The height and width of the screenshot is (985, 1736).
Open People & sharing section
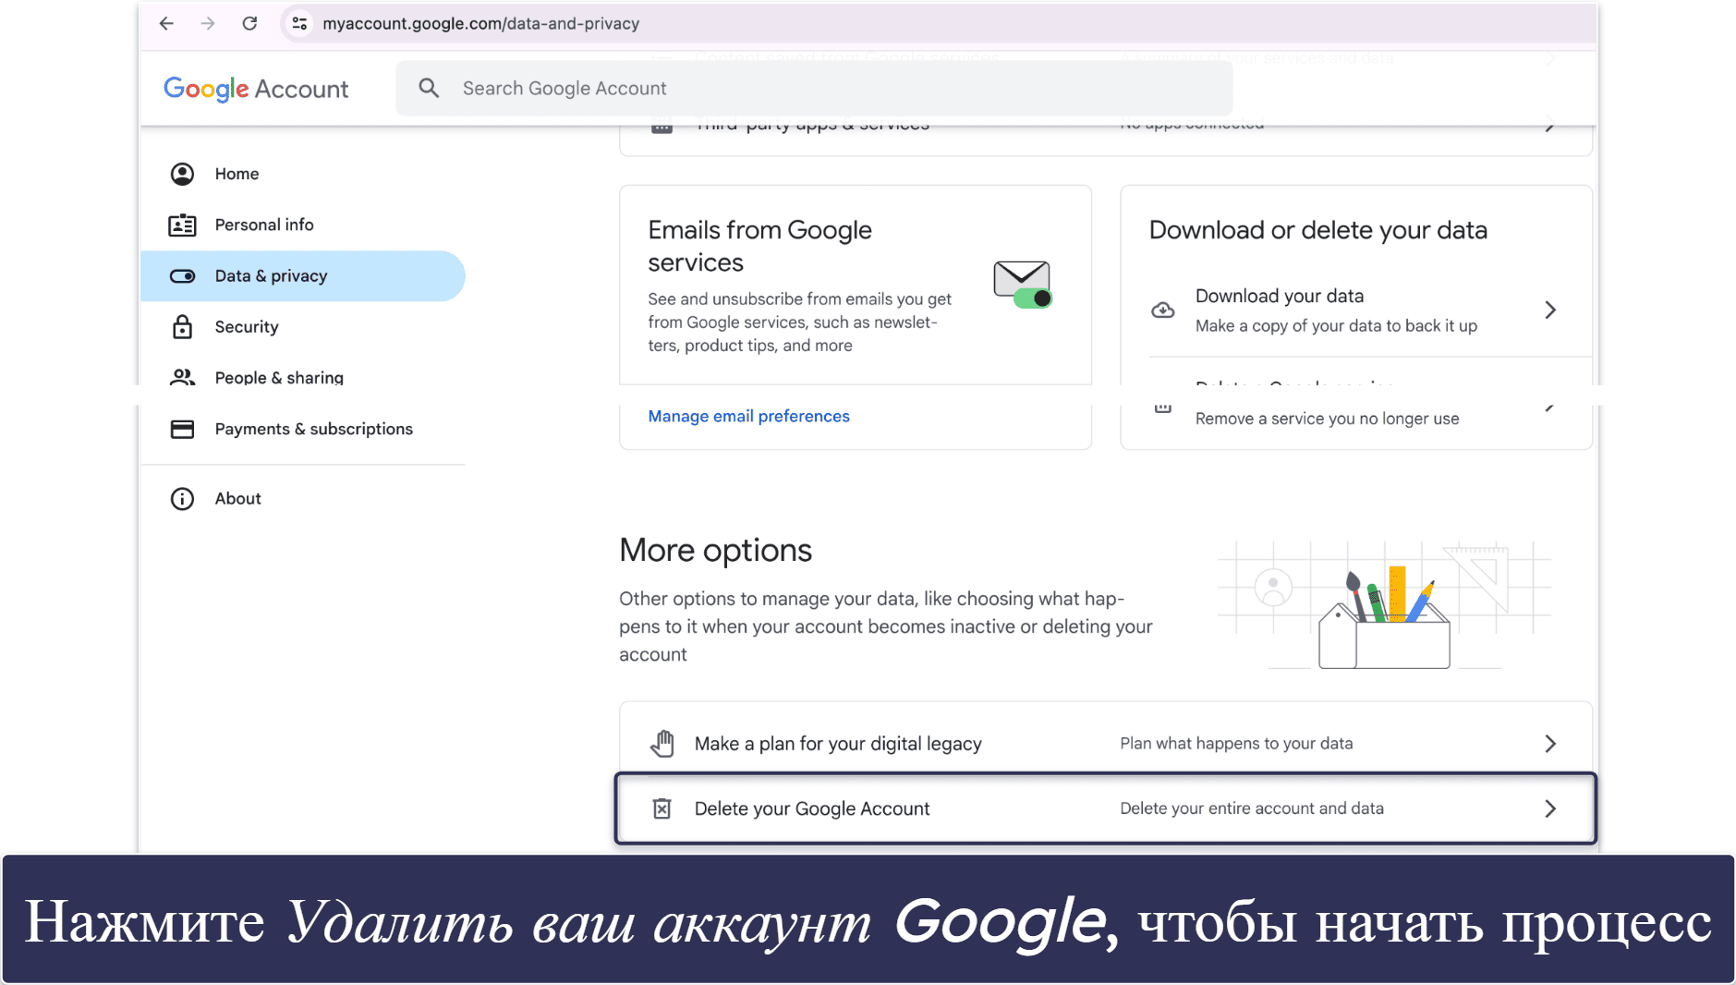(303, 378)
